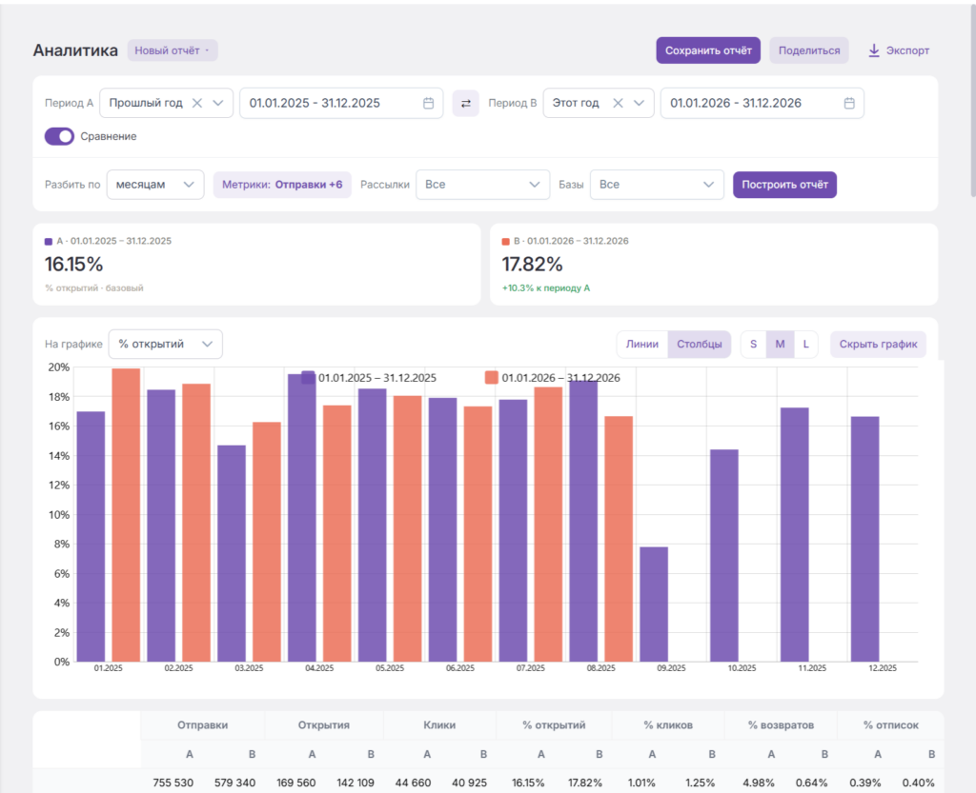Click 'Скрыть график' button
The width and height of the screenshot is (976, 793).
tap(878, 344)
